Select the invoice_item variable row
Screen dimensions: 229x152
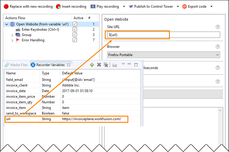pyautogui.click(x=72, y=108)
